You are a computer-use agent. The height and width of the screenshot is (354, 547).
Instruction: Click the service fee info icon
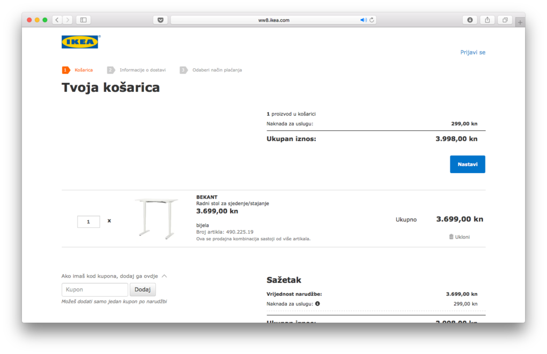[x=317, y=304]
